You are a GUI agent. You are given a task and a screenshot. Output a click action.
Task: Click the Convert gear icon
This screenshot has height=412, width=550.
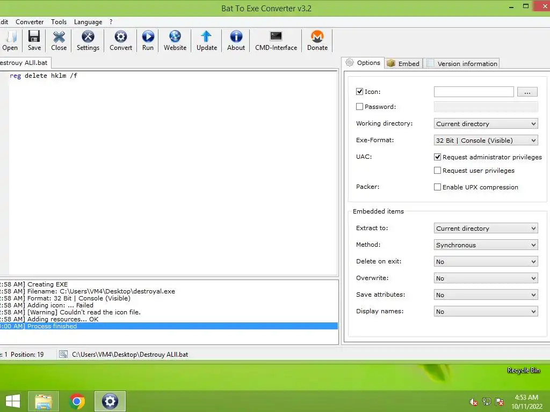121,37
